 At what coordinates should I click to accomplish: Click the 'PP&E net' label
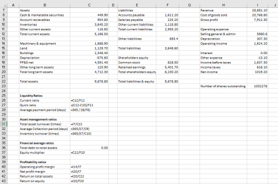(x=27, y=62)
